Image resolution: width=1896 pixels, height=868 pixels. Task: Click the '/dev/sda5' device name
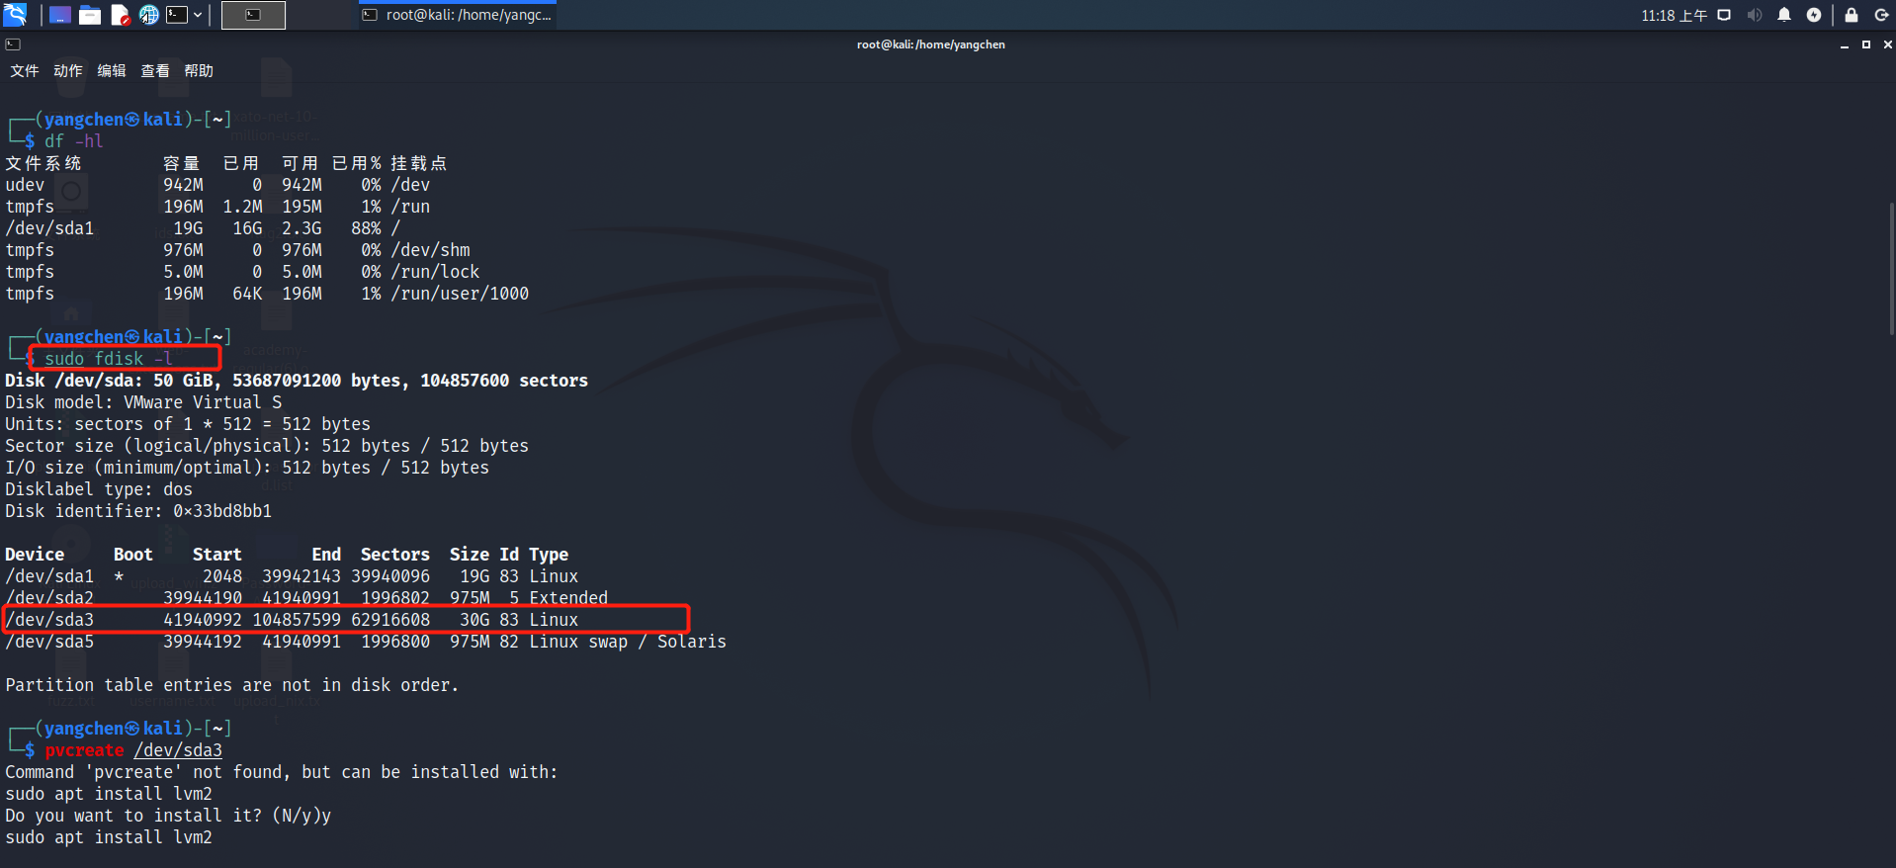49,642
